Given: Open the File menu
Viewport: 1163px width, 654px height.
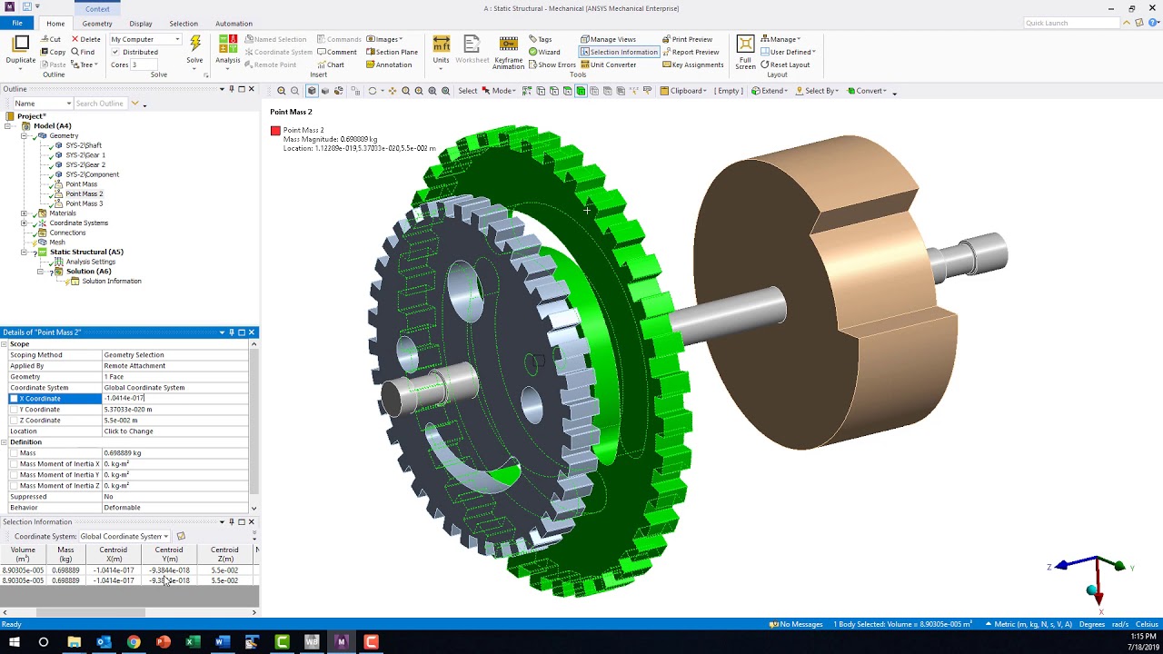Looking at the screenshot, I should pyautogui.click(x=17, y=24).
